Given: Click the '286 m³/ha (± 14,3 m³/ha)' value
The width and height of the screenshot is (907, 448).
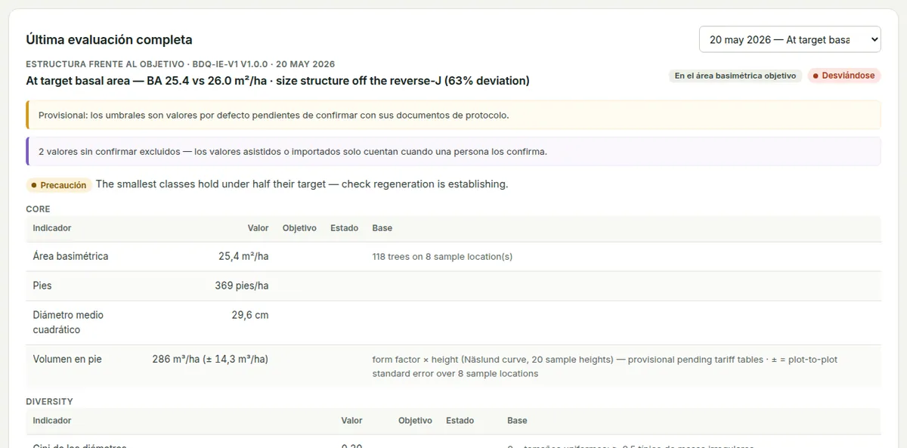Looking at the screenshot, I should point(210,359).
